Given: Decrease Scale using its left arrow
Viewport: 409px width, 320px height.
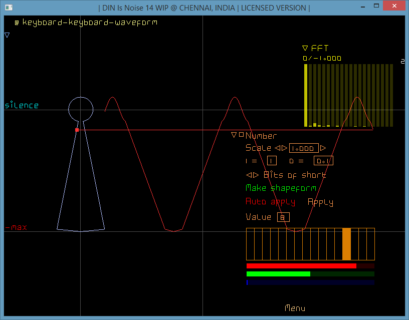Looking at the screenshot, I should 276,148.
